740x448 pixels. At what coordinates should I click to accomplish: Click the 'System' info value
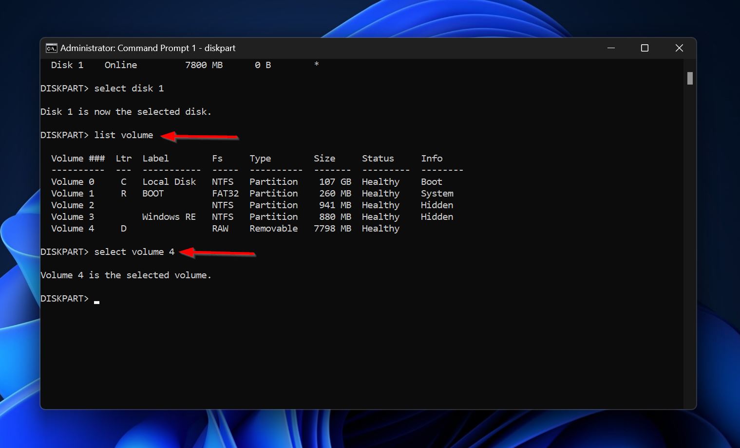[437, 194]
